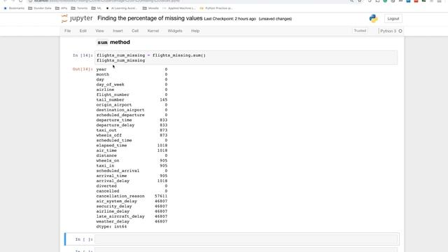
Task: Click the 'sum method' heading
Action: click(113, 42)
